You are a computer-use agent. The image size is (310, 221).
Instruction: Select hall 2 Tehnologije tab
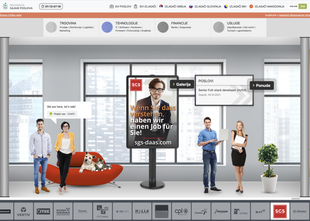pos(127,27)
